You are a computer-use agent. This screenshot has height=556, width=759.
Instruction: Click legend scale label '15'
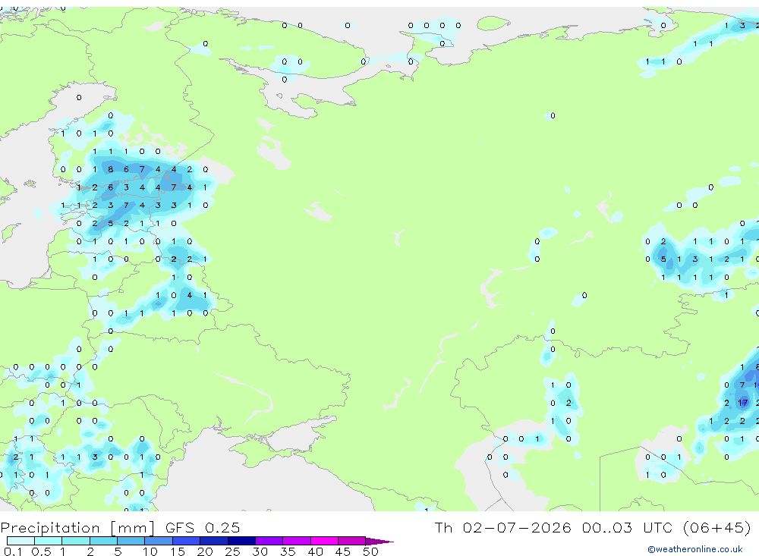[x=178, y=551]
